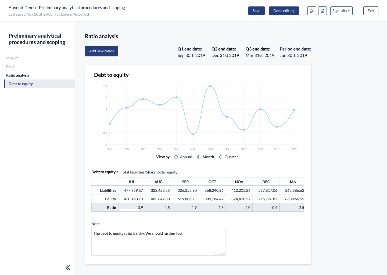The height and width of the screenshot is (275, 387).
Task: Click the NOV ratio value 2.0
Action: point(248,208)
